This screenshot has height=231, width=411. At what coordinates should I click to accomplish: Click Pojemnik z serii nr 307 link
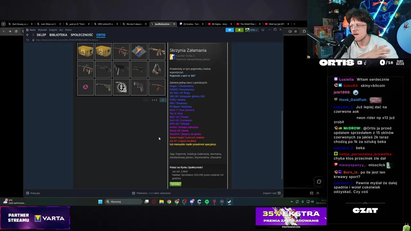(x=182, y=76)
